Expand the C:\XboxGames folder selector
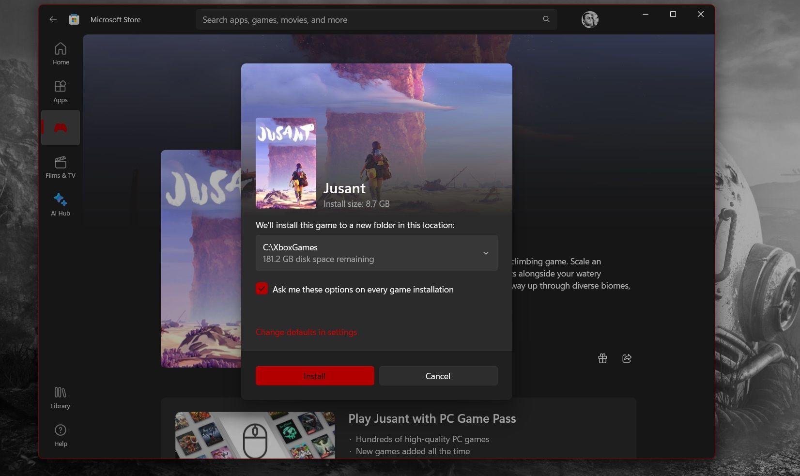This screenshot has width=800, height=476. pos(485,253)
